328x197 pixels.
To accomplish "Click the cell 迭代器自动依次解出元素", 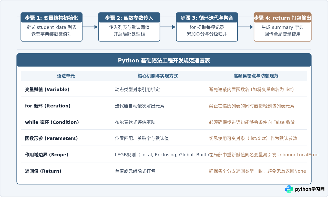I will (140, 106).
